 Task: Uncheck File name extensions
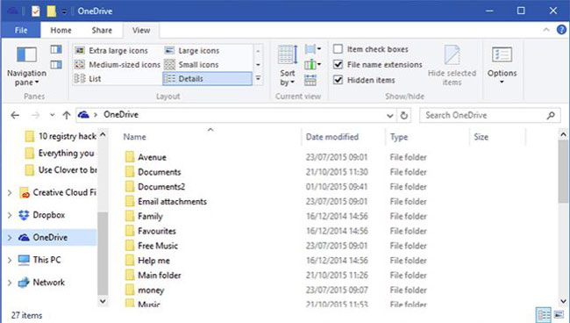(x=378, y=65)
